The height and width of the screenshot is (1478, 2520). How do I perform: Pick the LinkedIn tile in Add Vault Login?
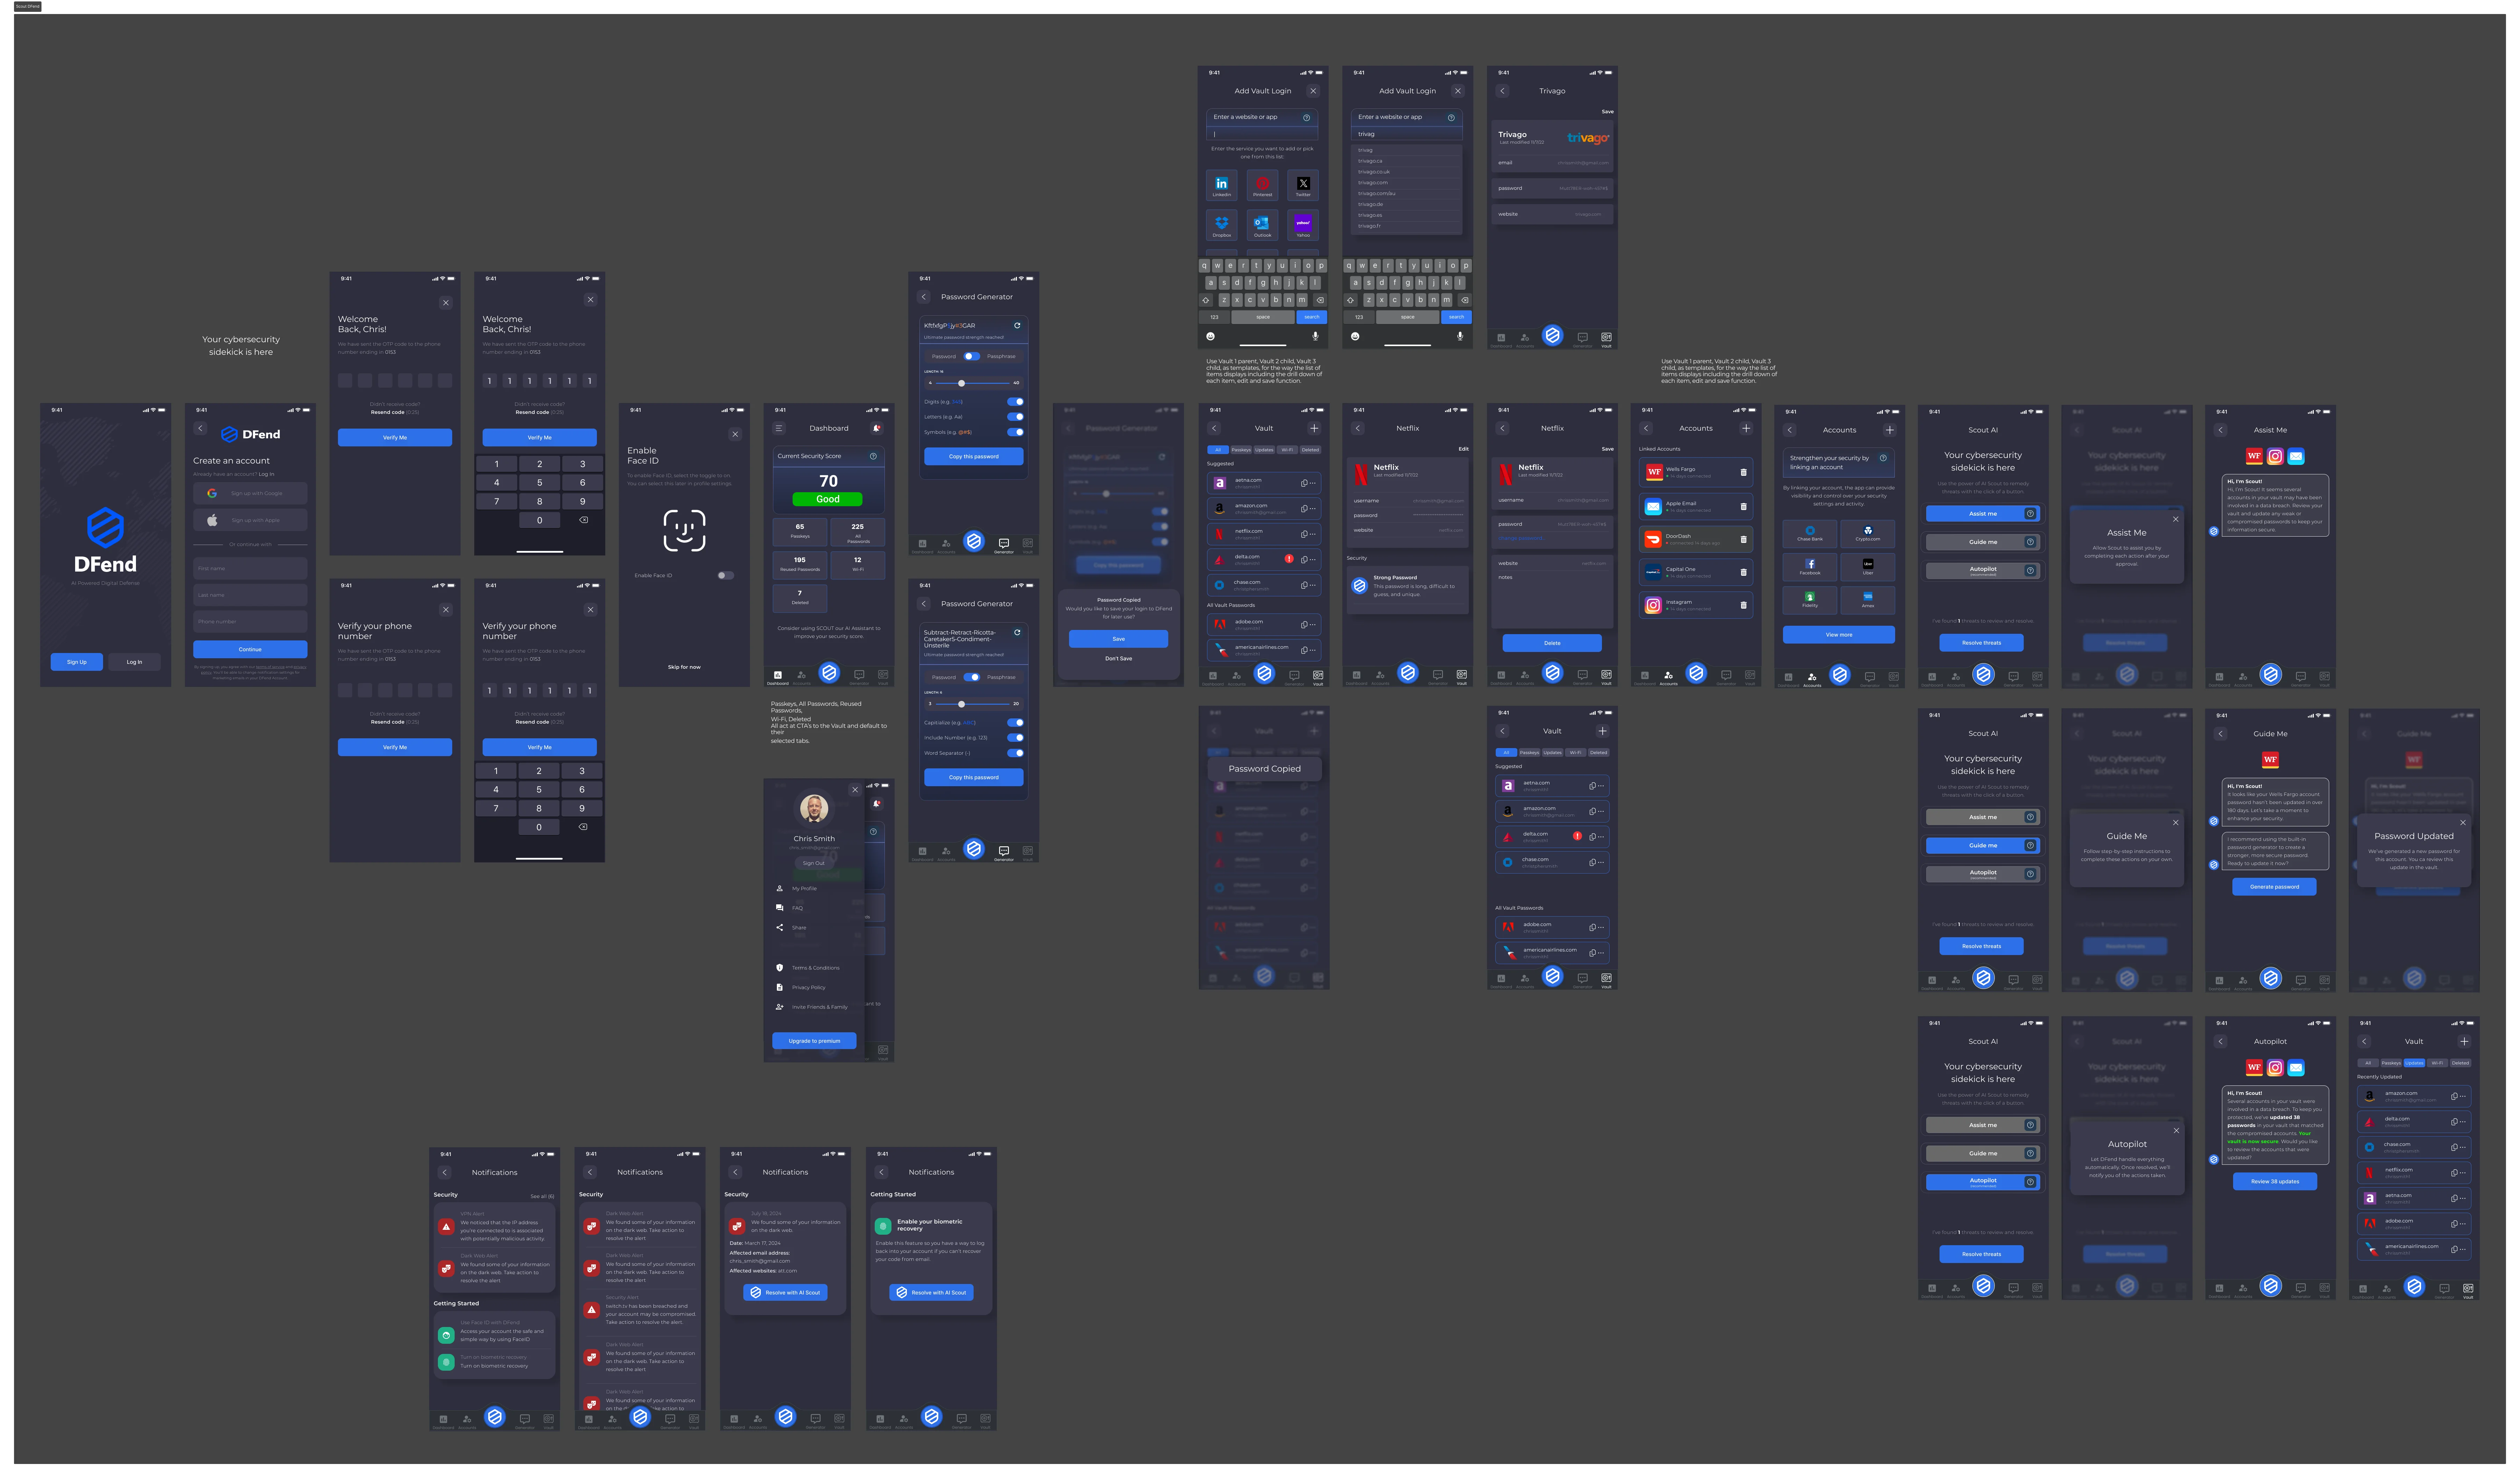coord(1222,185)
